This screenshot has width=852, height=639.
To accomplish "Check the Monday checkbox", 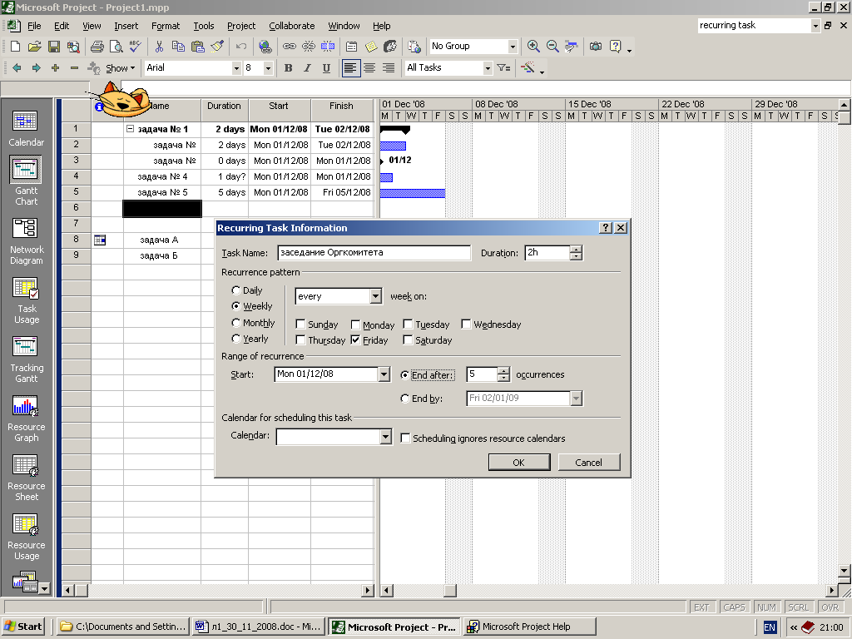I will point(356,325).
